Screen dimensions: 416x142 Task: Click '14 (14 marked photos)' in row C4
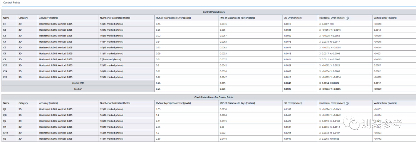tap(111, 42)
